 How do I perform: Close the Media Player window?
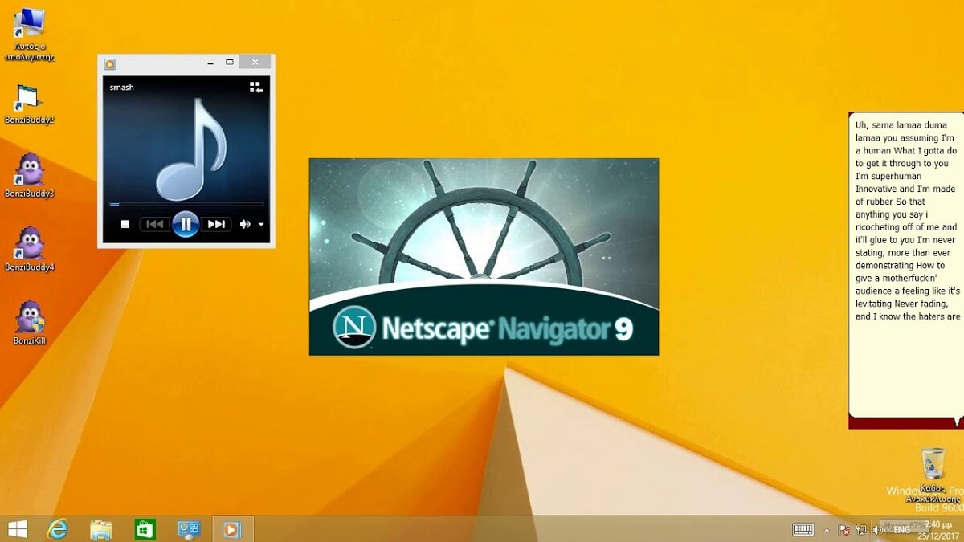click(x=255, y=63)
